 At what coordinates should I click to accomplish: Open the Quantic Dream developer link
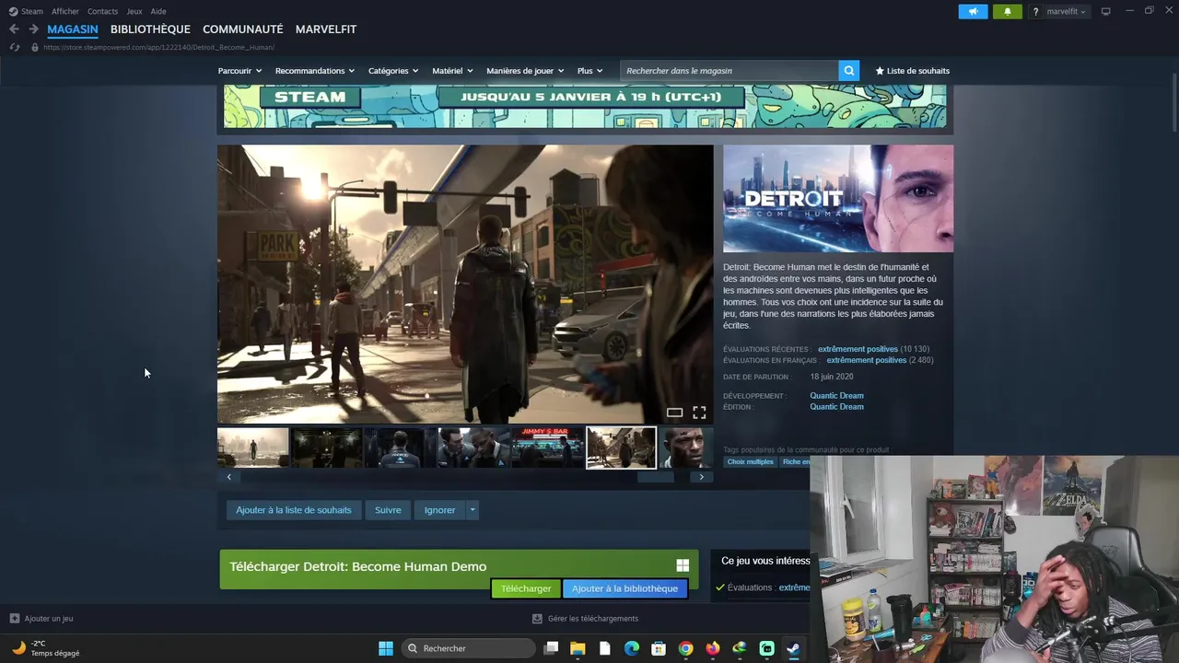pos(836,396)
